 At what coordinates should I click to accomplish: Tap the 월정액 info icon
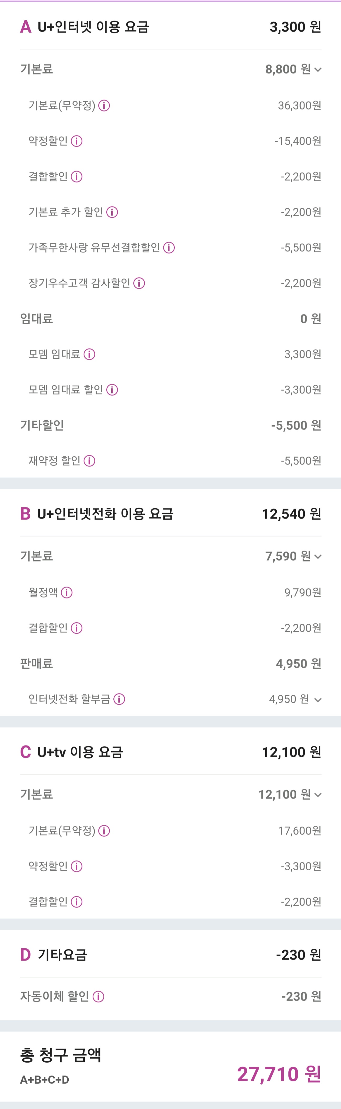coord(66,593)
